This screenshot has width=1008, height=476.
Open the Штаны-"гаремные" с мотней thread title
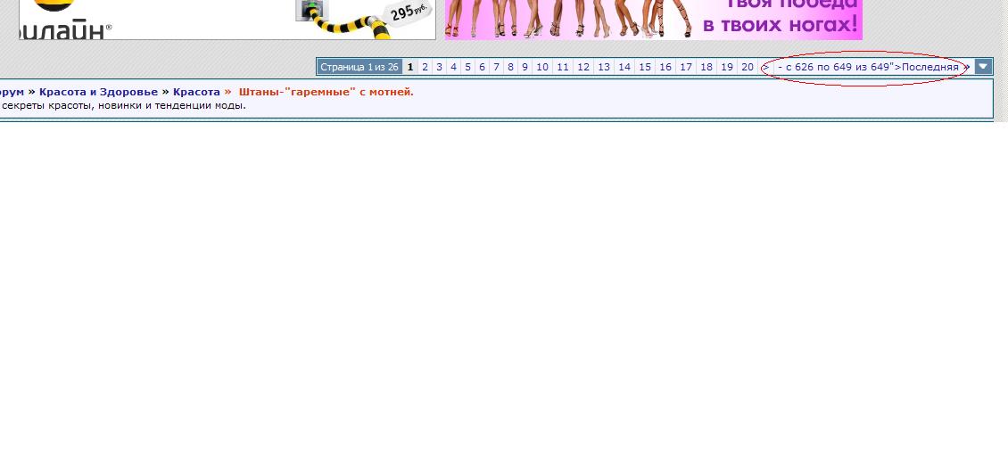[x=326, y=92]
